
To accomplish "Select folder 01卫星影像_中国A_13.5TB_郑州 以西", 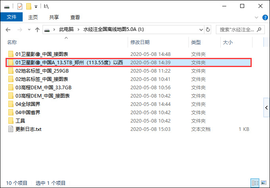I will (129, 63).
